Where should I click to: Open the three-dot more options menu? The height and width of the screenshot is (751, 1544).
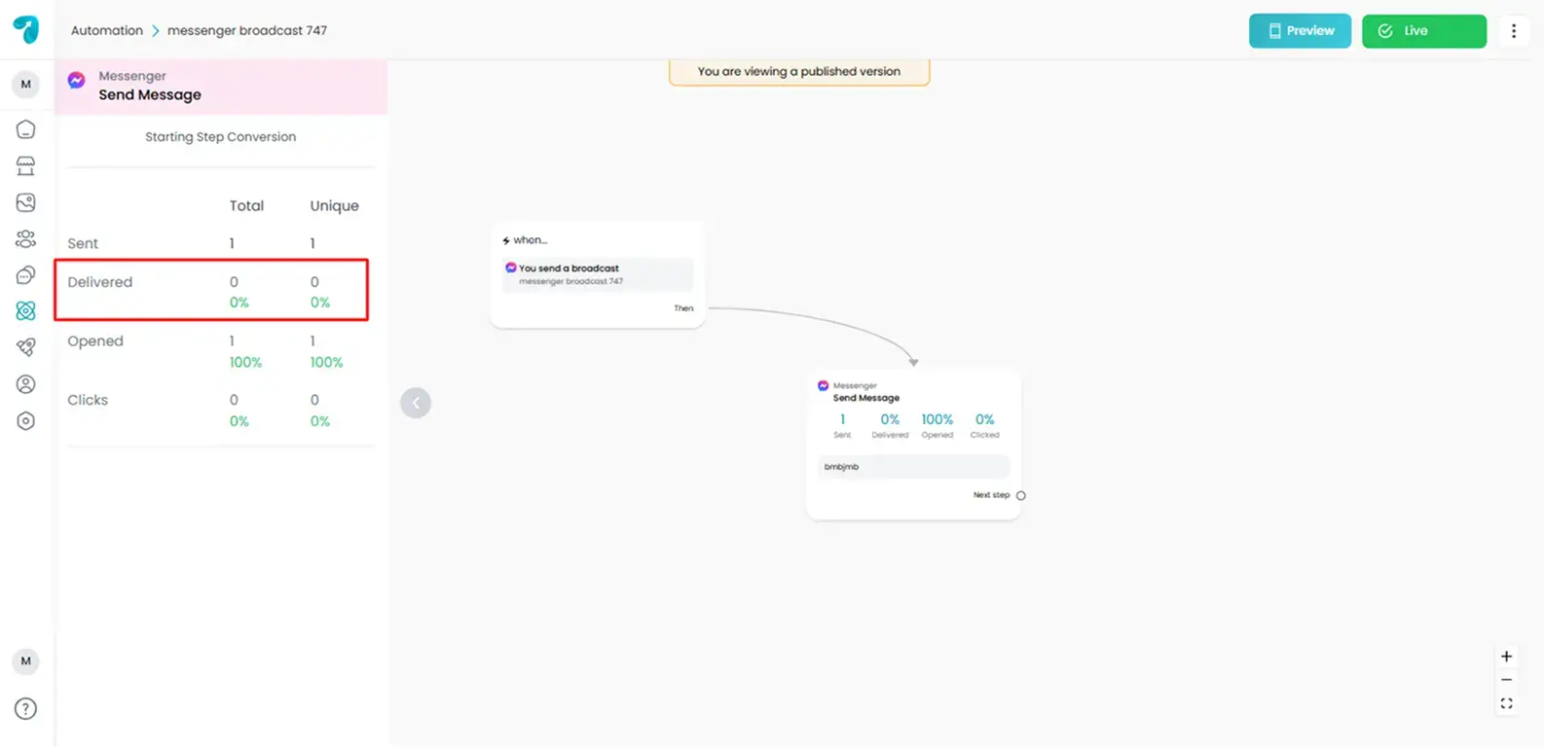(1513, 31)
